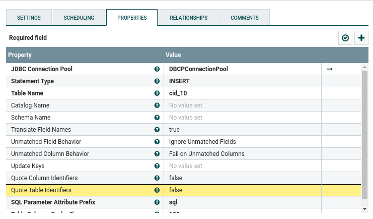Toggle Quote Column Identifiers false value

[242, 178]
